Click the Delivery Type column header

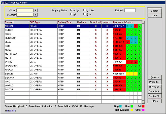(67, 22)
